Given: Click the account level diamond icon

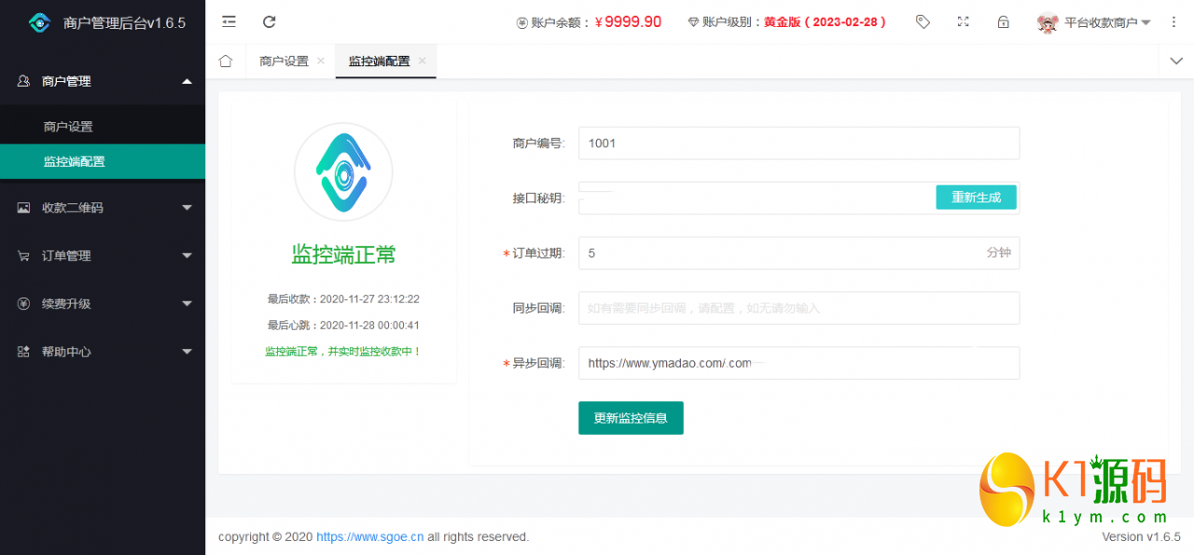Looking at the screenshot, I should pos(693,22).
